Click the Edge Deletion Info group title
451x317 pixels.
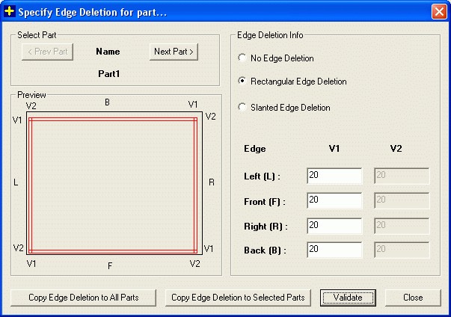point(270,35)
